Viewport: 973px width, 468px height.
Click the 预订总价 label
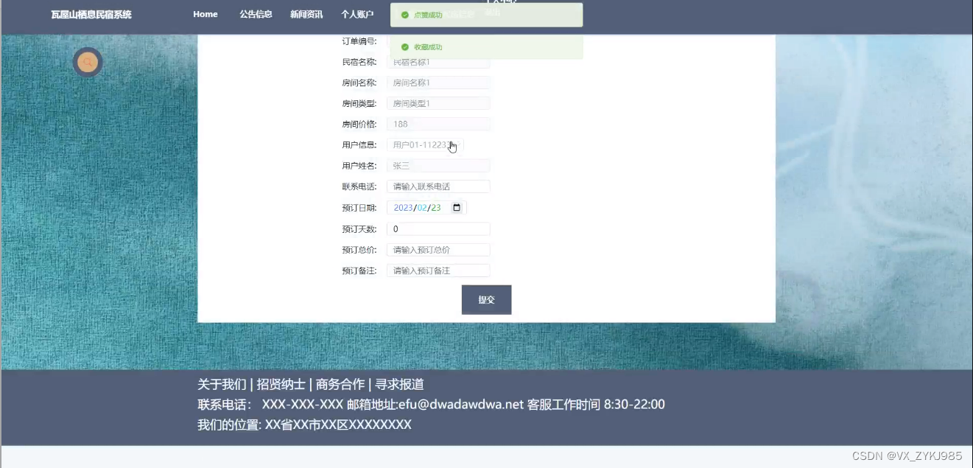tap(359, 250)
